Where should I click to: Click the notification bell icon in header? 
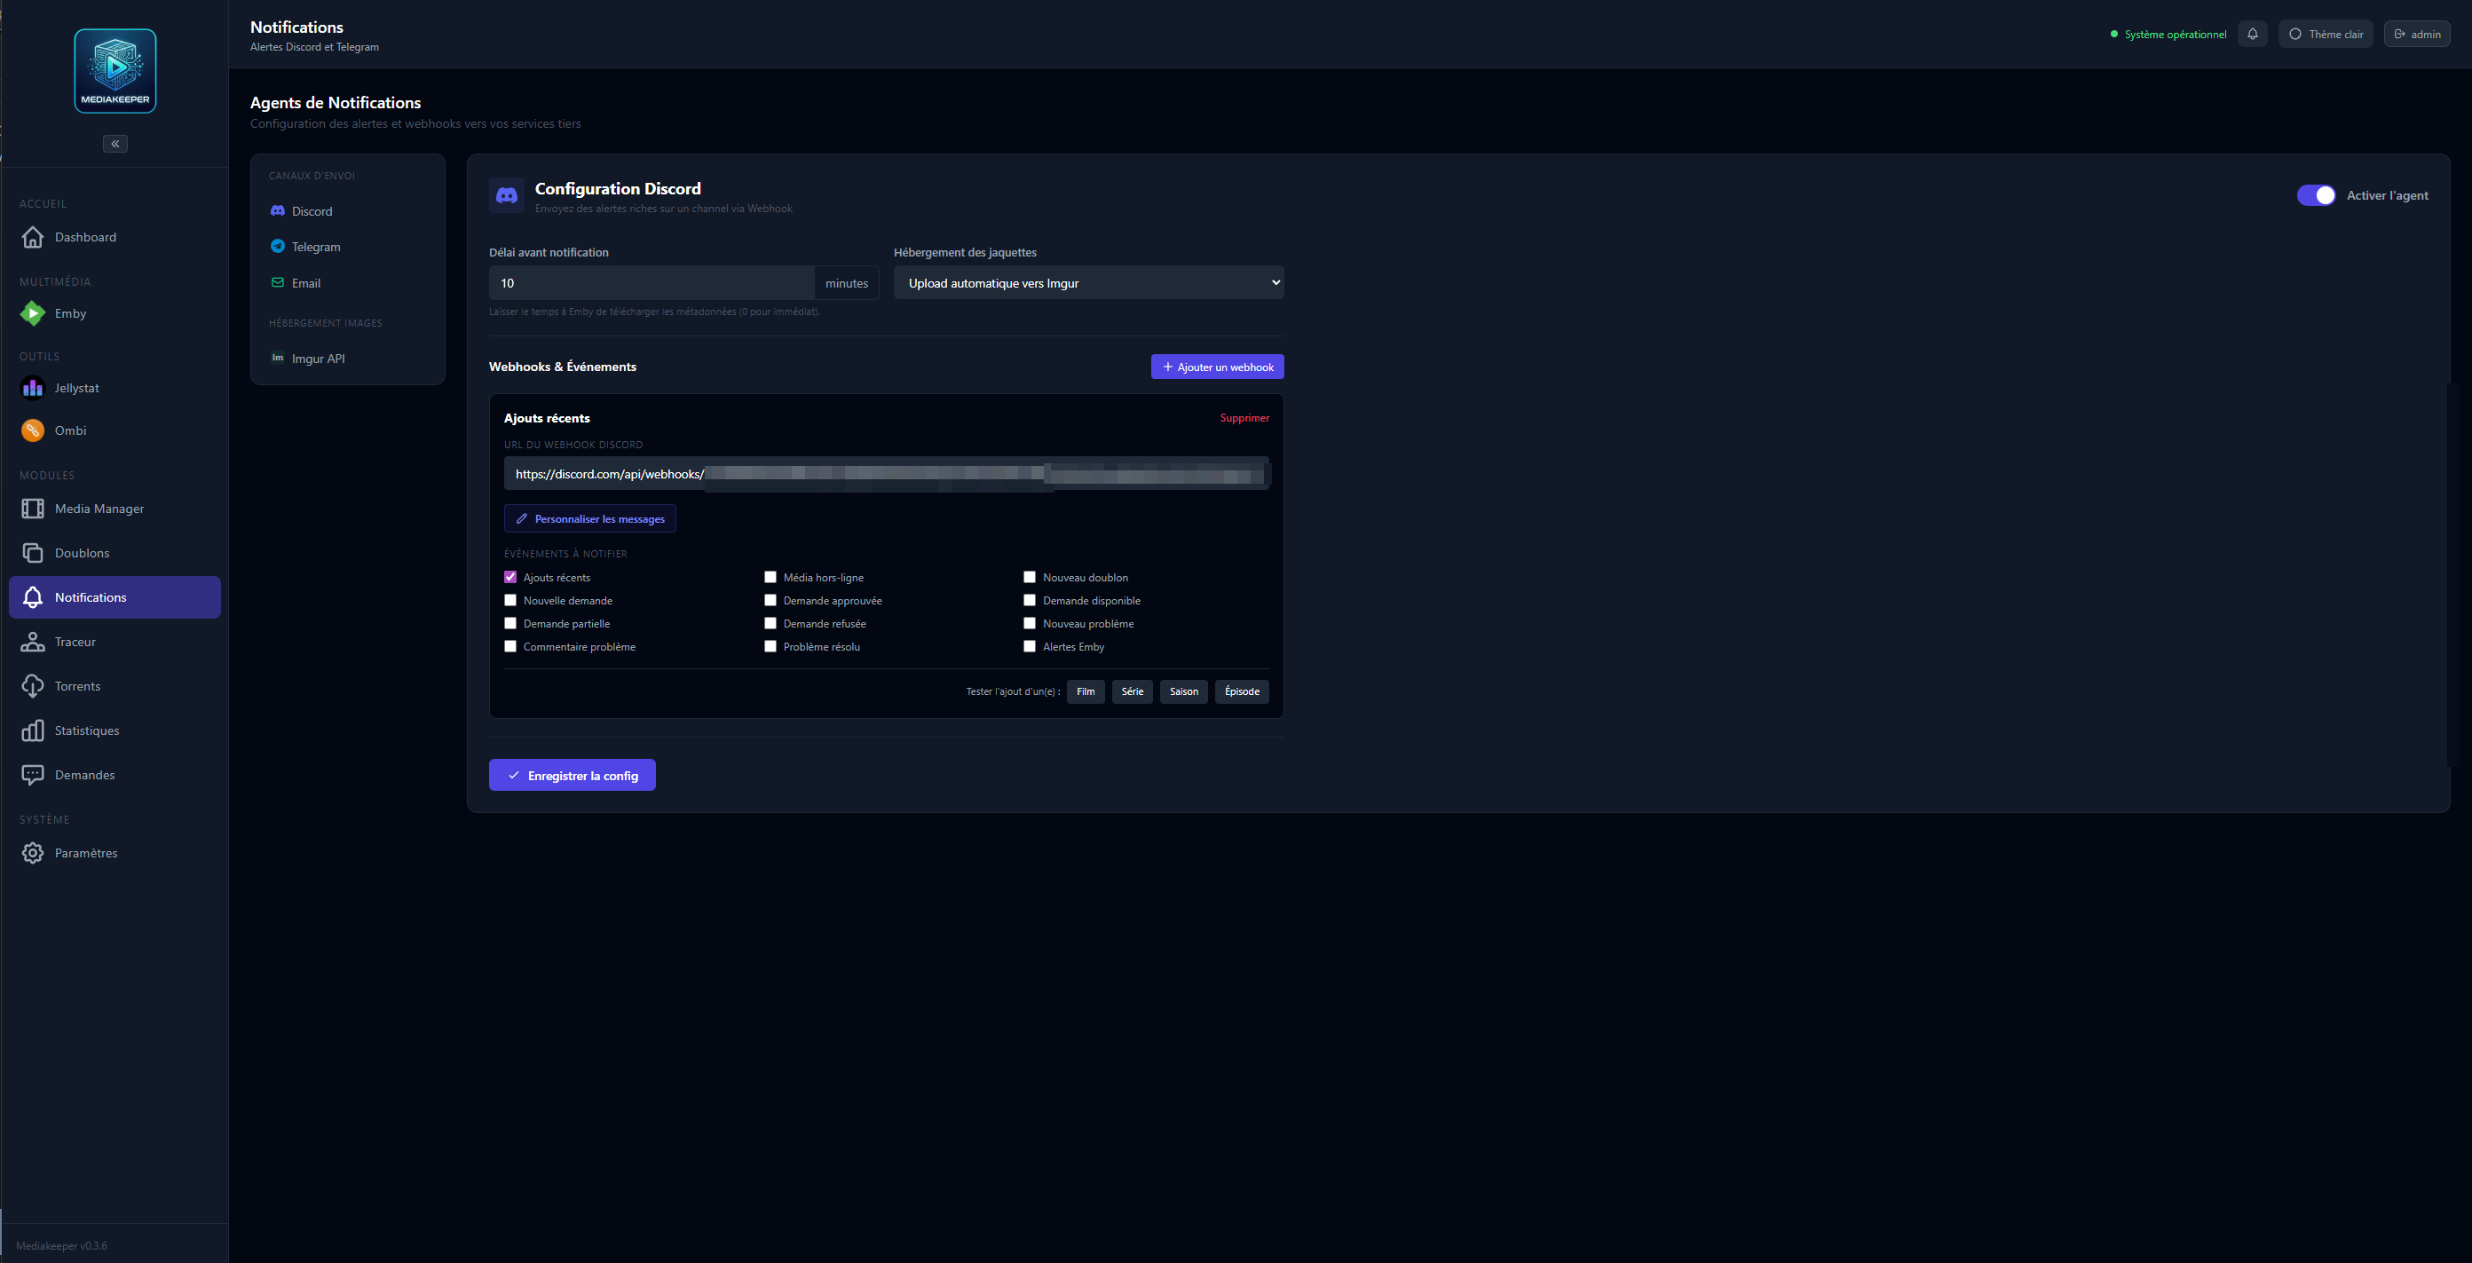(x=2251, y=34)
